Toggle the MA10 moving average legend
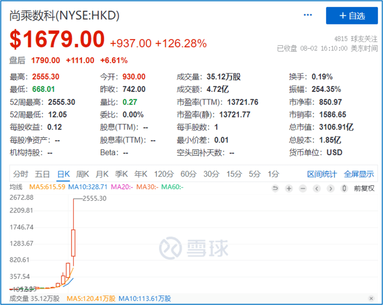Viewport: 383px width, 305px height. pos(88,187)
